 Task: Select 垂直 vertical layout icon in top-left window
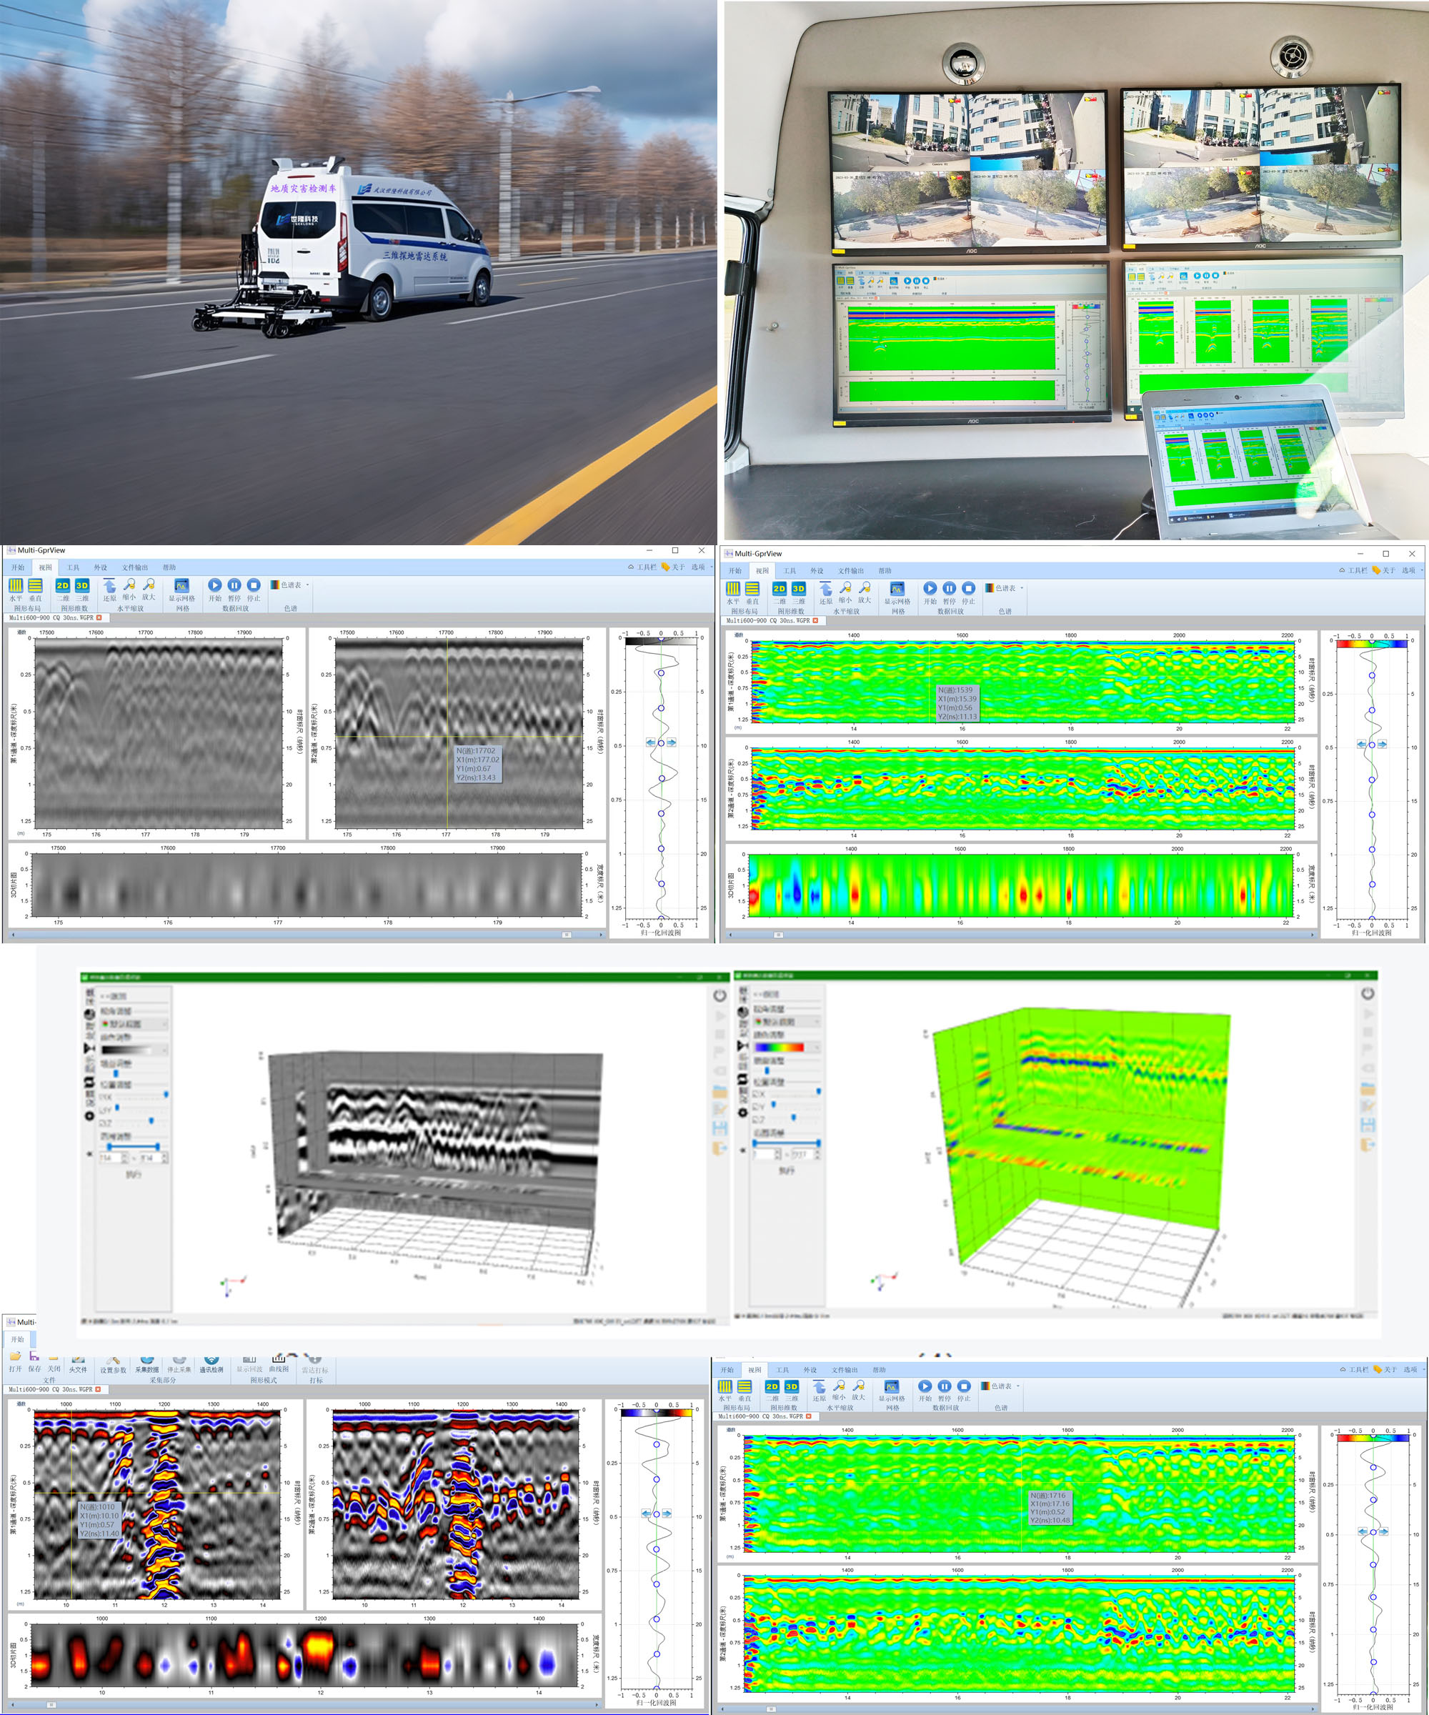[35, 585]
